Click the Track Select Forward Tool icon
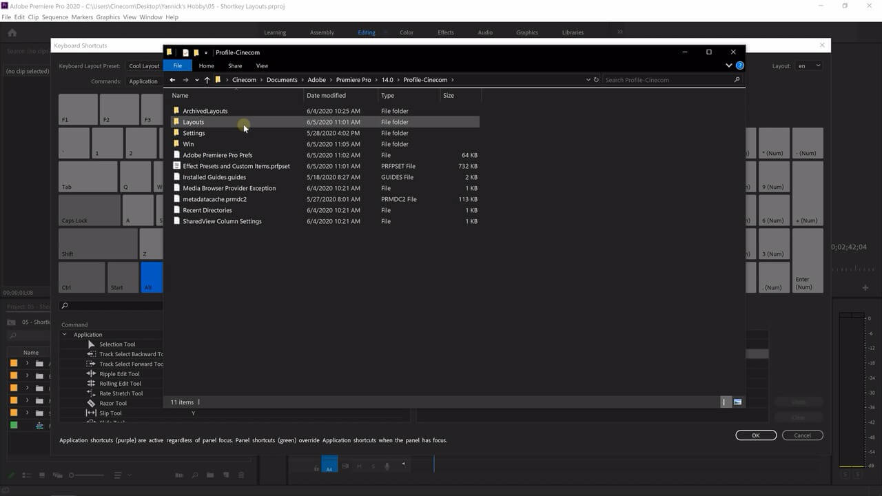The height and width of the screenshot is (496, 882). pyautogui.click(x=91, y=364)
